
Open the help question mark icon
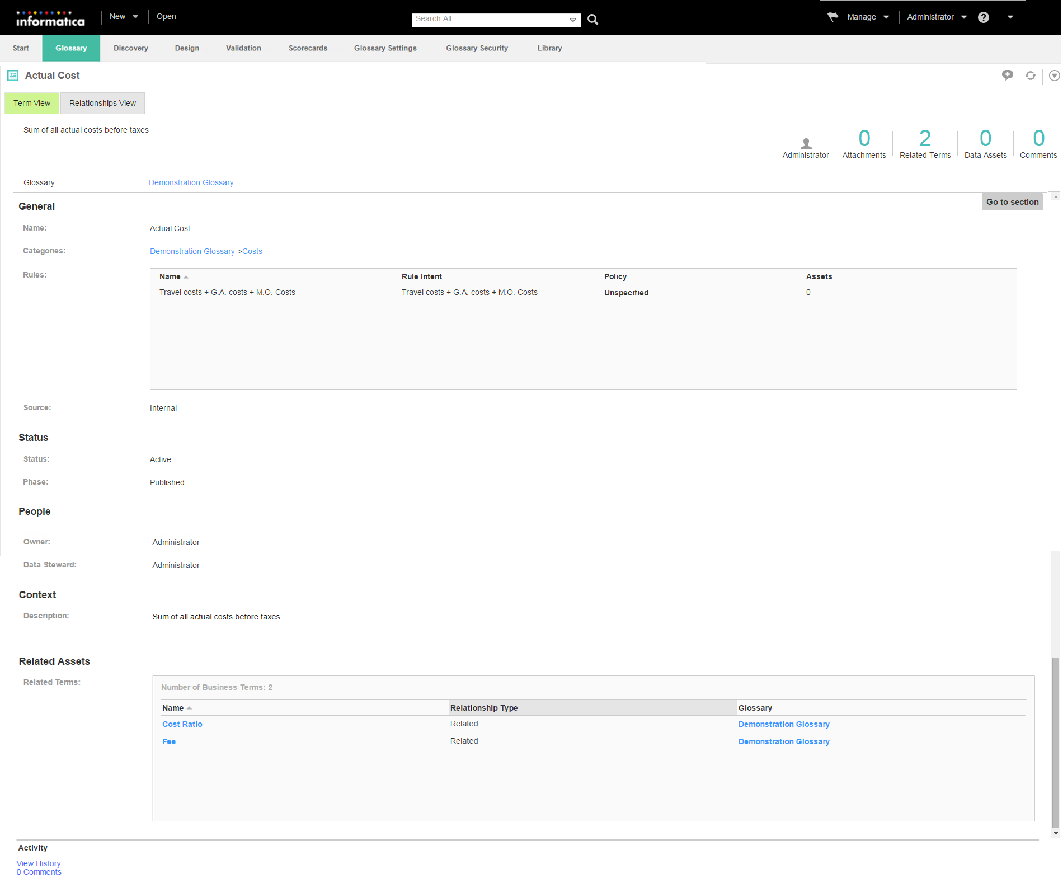tap(984, 17)
